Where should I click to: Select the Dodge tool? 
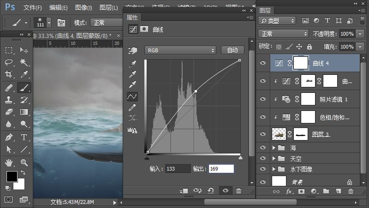pos(24,124)
